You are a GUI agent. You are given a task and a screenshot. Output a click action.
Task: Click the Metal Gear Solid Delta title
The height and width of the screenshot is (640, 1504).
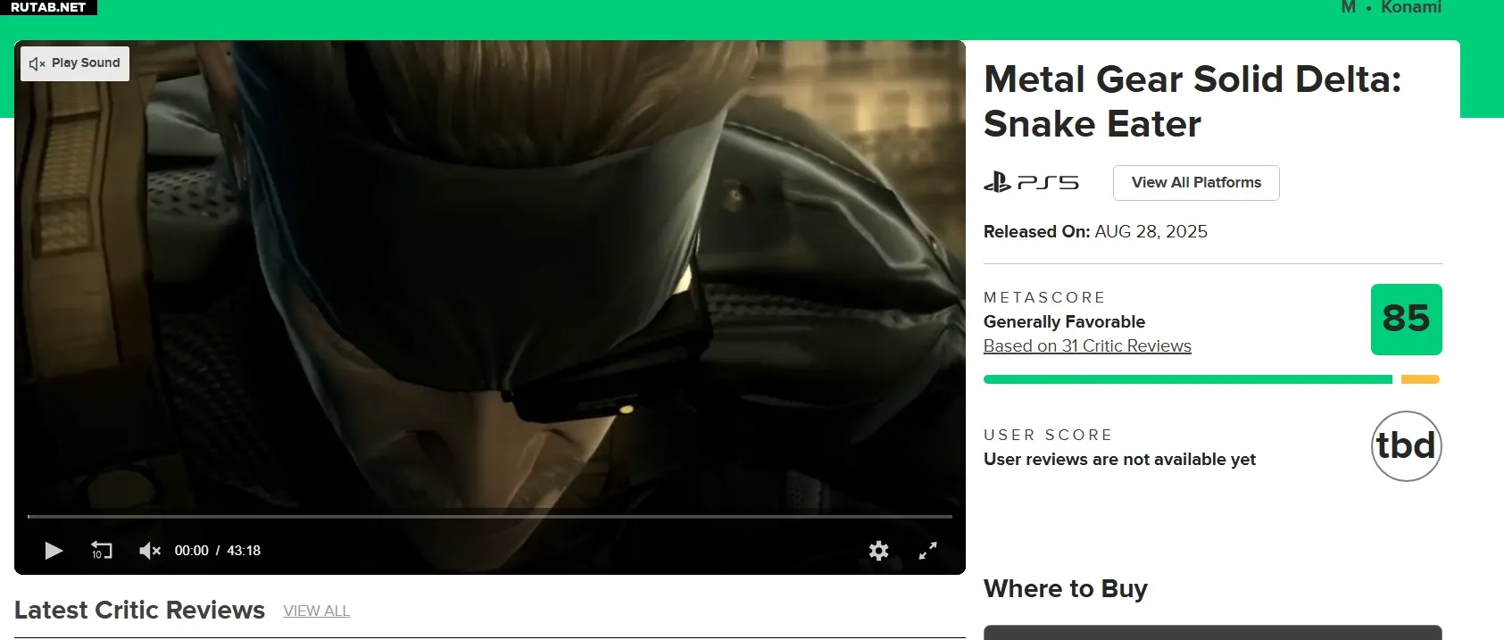(1192, 102)
